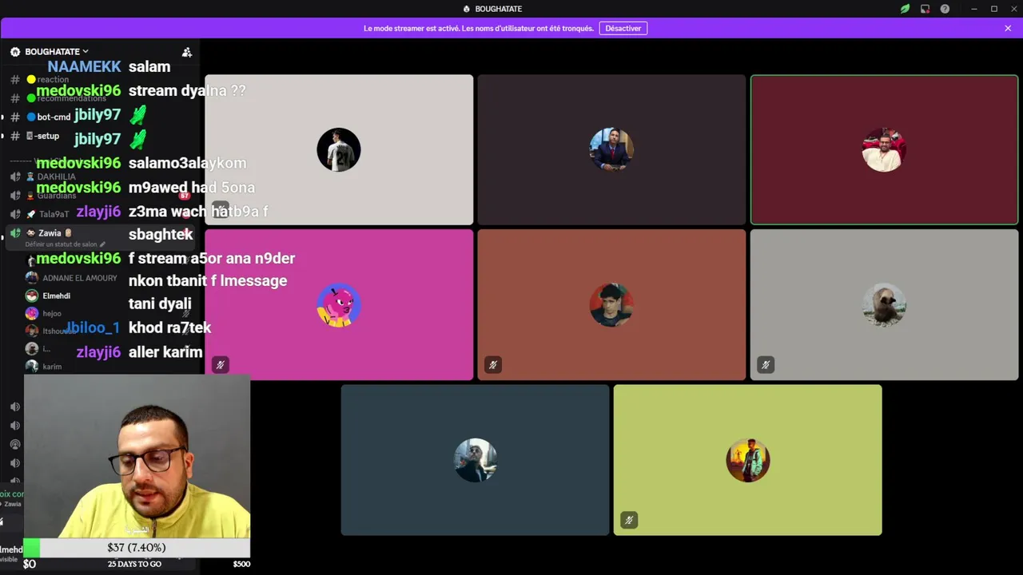Select voice user hejoo in Zawia
The width and height of the screenshot is (1023, 575).
(52, 314)
